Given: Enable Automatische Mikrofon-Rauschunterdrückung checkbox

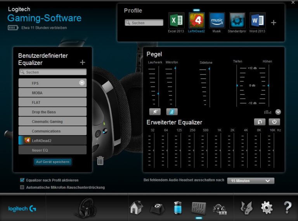Looking at the screenshot, I should pyautogui.click(x=22, y=187).
